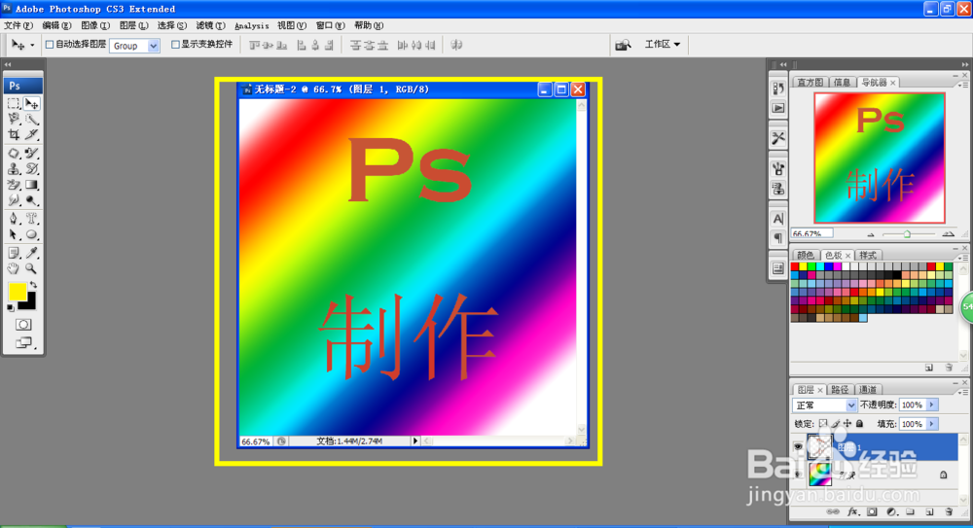Enable 自动选择图层 checkbox
Viewport: 973px width, 528px height.
tap(50, 45)
